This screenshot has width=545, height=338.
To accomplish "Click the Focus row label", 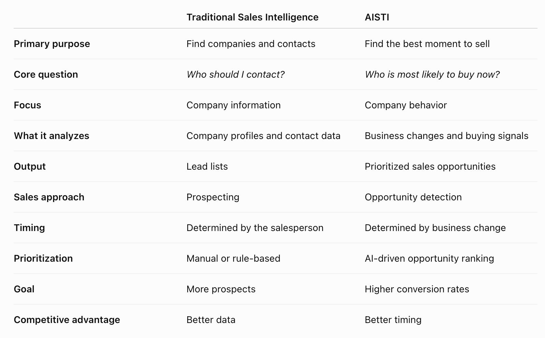I will coord(27,105).
